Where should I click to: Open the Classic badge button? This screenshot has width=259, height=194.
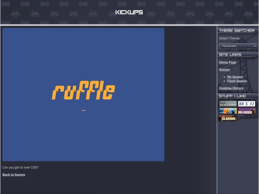click(x=228, y=118)
